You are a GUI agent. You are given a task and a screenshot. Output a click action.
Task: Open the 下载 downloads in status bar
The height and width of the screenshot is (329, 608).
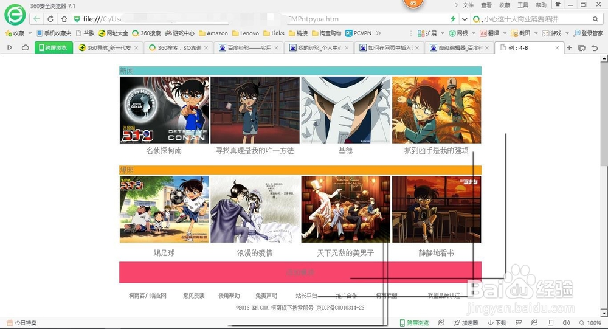(x=497, y=323)
